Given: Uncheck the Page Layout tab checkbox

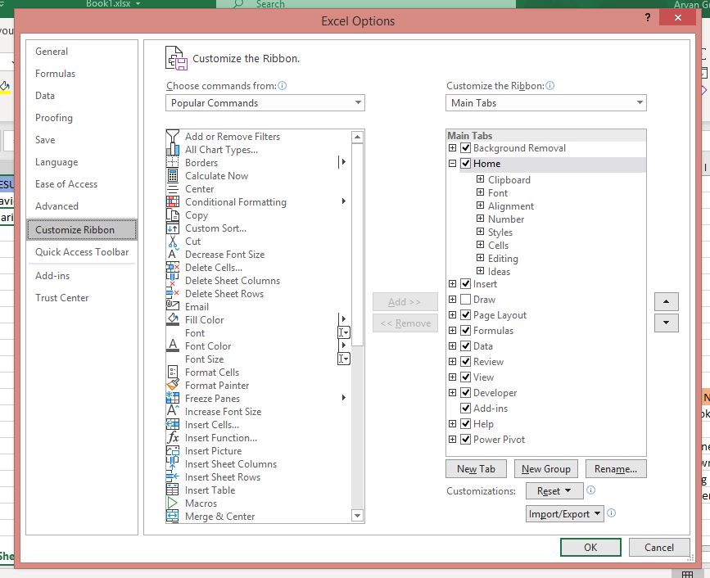Looking at the screenshot, I should 465,315.
